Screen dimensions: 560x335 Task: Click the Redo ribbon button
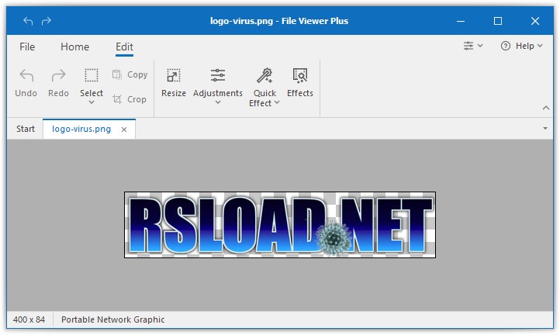pos(58,83)
